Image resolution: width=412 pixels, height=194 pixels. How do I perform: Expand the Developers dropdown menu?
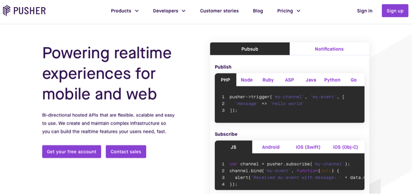pyautogui.click(x=169, y=11)
